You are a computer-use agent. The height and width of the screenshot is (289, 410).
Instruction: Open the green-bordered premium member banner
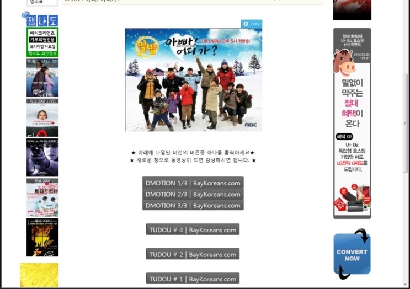42,42
